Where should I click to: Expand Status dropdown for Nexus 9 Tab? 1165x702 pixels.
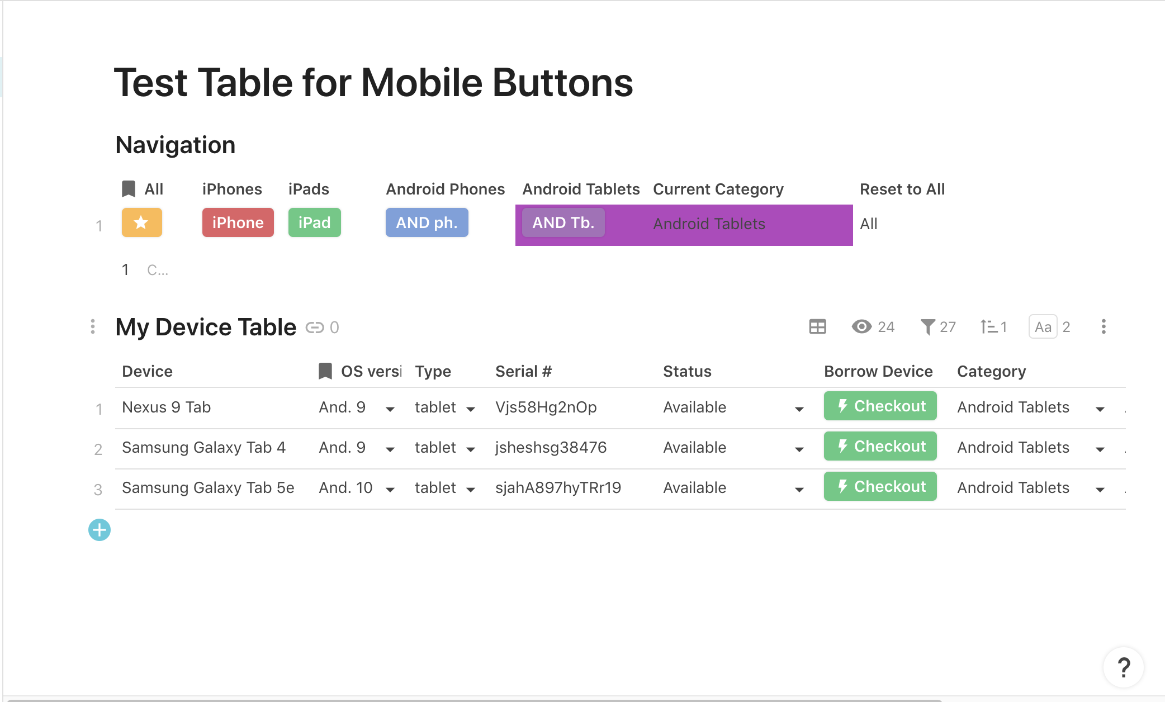pyautogui.click(x=799, y=409)
